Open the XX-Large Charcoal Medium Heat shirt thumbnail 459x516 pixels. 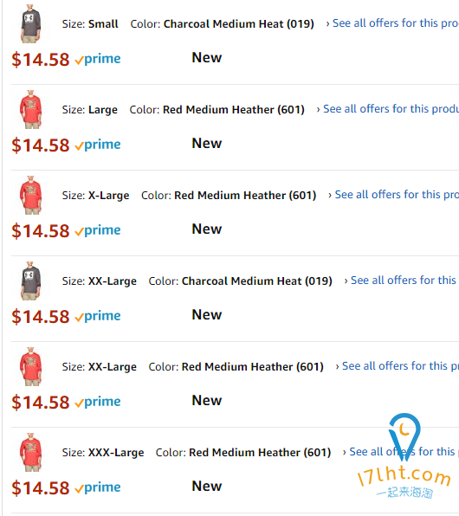tap(31, 281)
